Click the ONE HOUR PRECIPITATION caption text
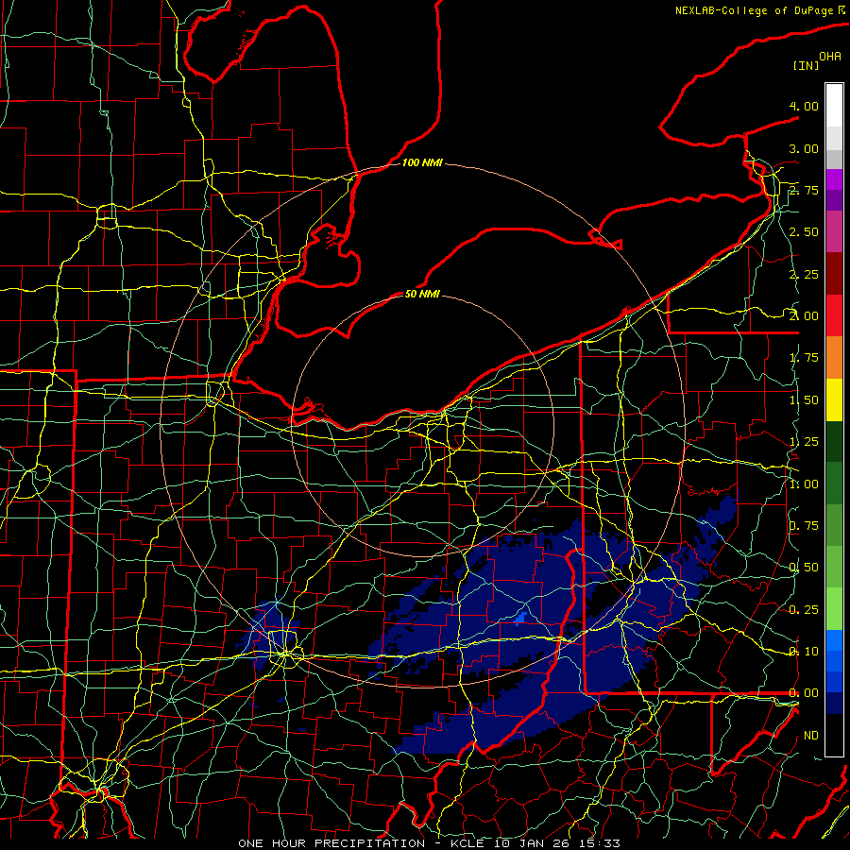 pos(331,843)
